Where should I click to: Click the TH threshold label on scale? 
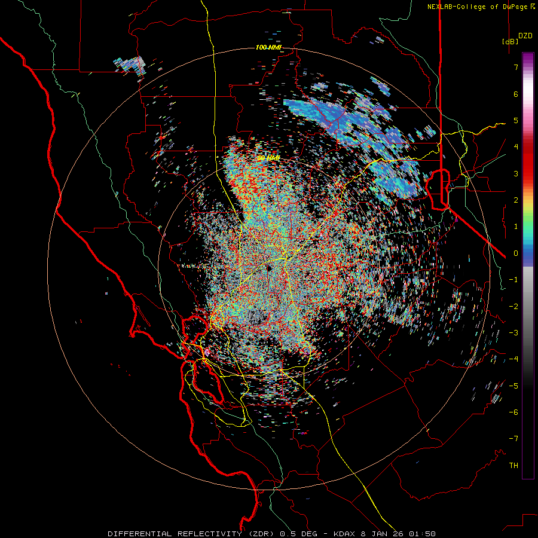click(513, 465)
